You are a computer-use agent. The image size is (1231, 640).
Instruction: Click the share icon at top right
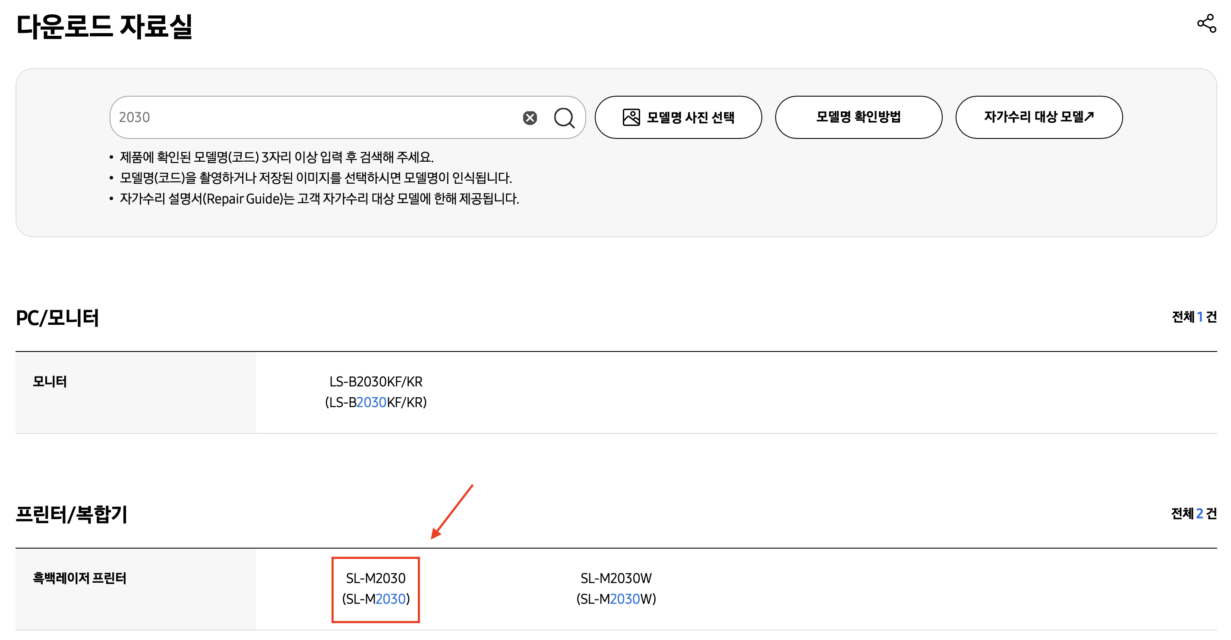tap(1206, 23)
